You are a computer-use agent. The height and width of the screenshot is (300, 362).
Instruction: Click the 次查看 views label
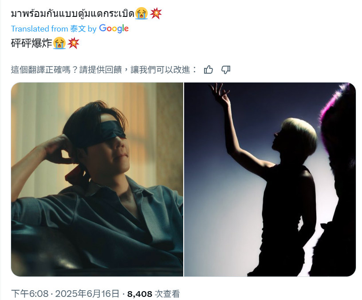[x=167, y=294]
